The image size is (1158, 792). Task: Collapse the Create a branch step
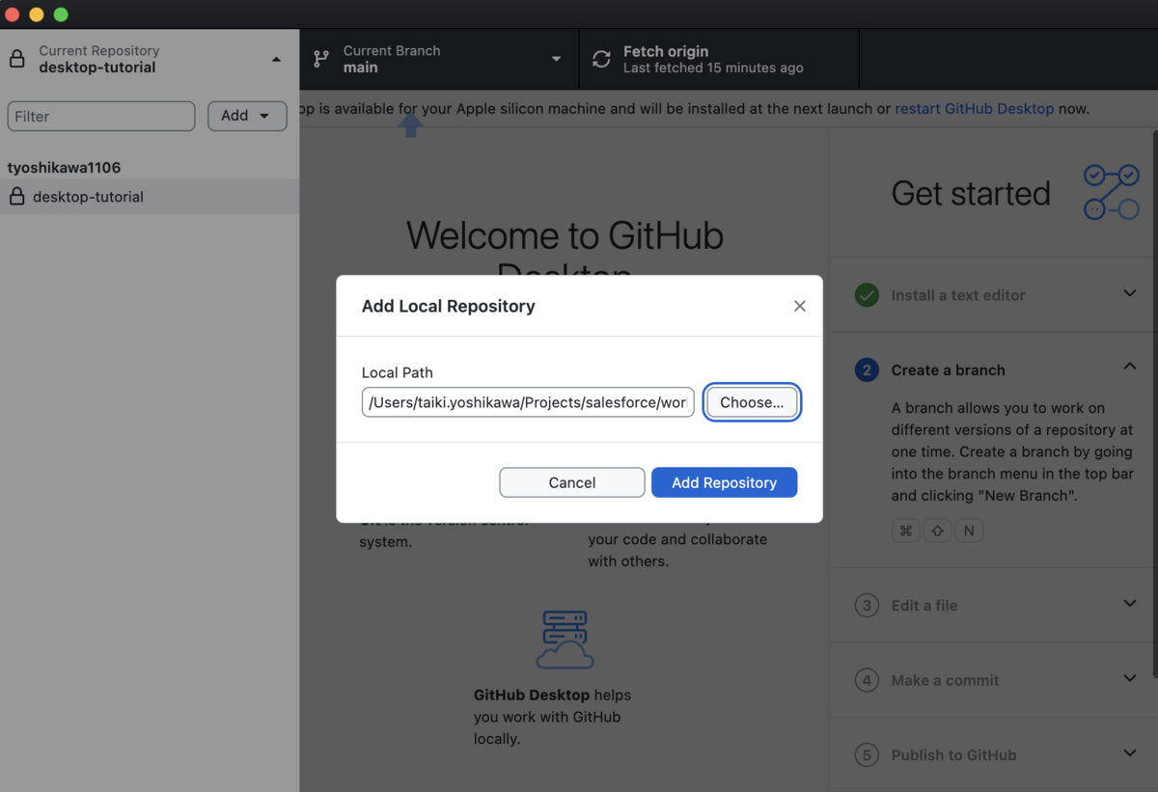1129,369
